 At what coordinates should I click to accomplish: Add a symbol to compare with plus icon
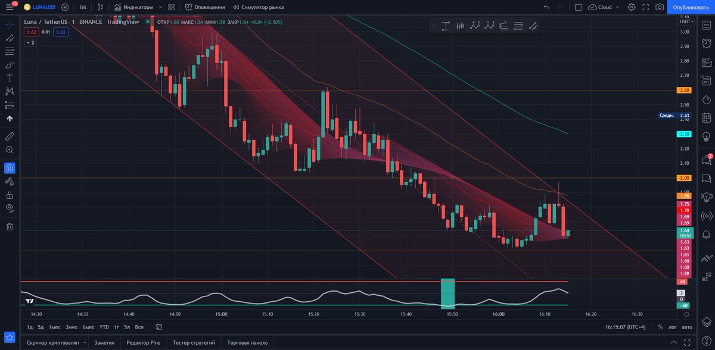[64, 7]
